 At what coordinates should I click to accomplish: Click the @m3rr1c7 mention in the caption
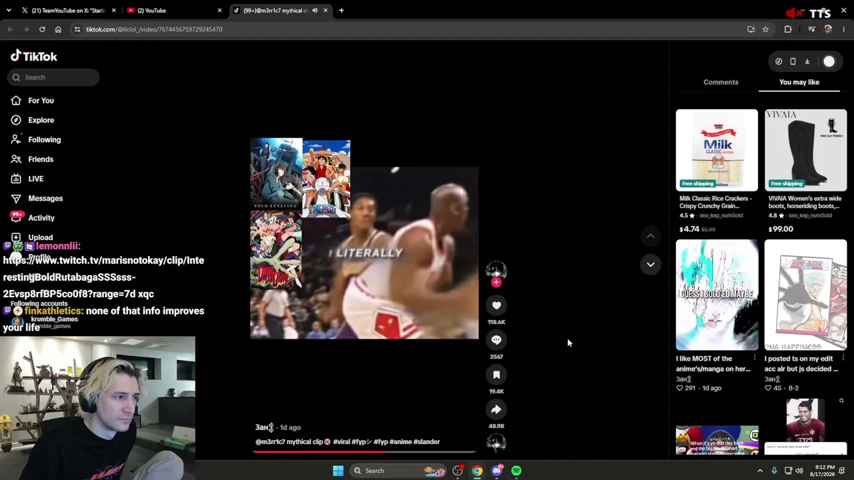pyautogui.click(x=271, y=442)
